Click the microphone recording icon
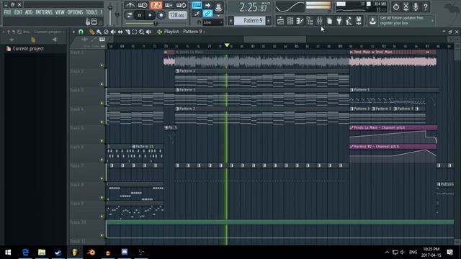This screenshot has width=461, height=259. (x=416, y=6)
